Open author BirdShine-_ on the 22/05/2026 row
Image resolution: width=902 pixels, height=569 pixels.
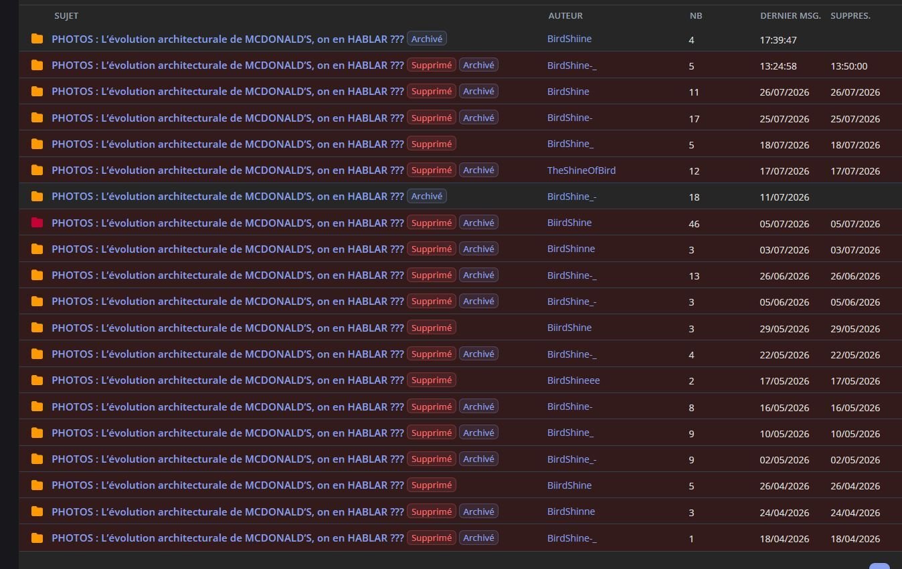click(x=571, y=354)
